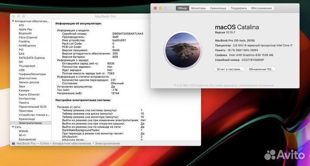The image size is (310, 166).
Task: Select Графика/Мониторы in the sidebar
Action: 32,74
